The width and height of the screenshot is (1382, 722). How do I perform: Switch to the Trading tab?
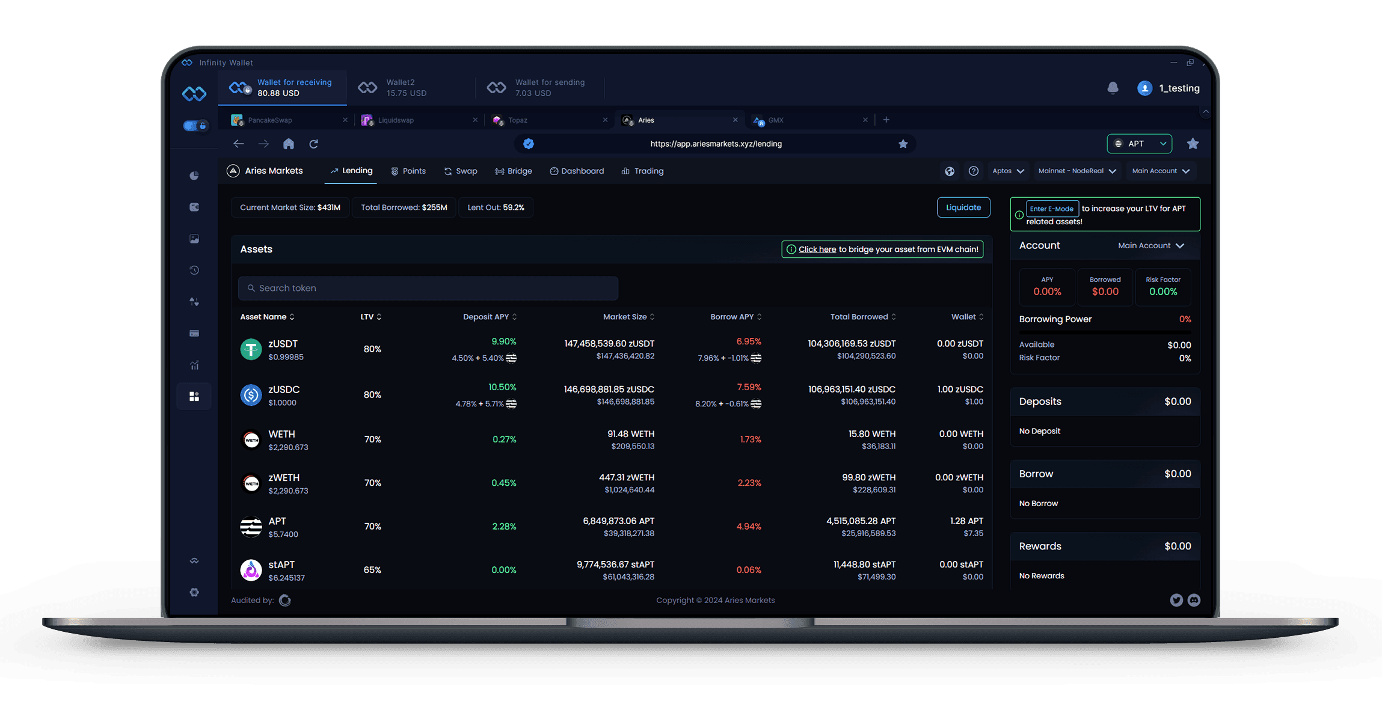click(x=642, y=171)
